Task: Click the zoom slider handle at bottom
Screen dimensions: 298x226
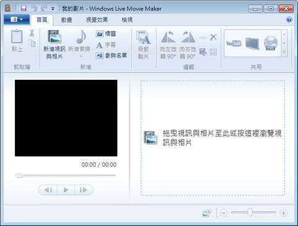Action: [250, 212]
